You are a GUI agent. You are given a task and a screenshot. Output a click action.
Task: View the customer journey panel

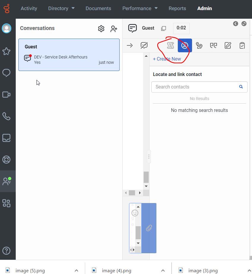(199, 45)
